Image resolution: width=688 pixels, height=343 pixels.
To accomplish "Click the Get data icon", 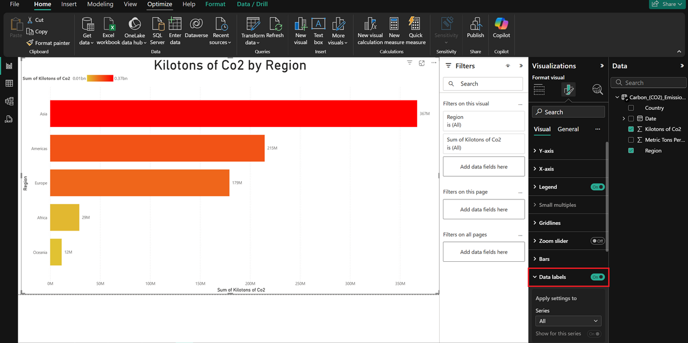I will pos(87,24).
